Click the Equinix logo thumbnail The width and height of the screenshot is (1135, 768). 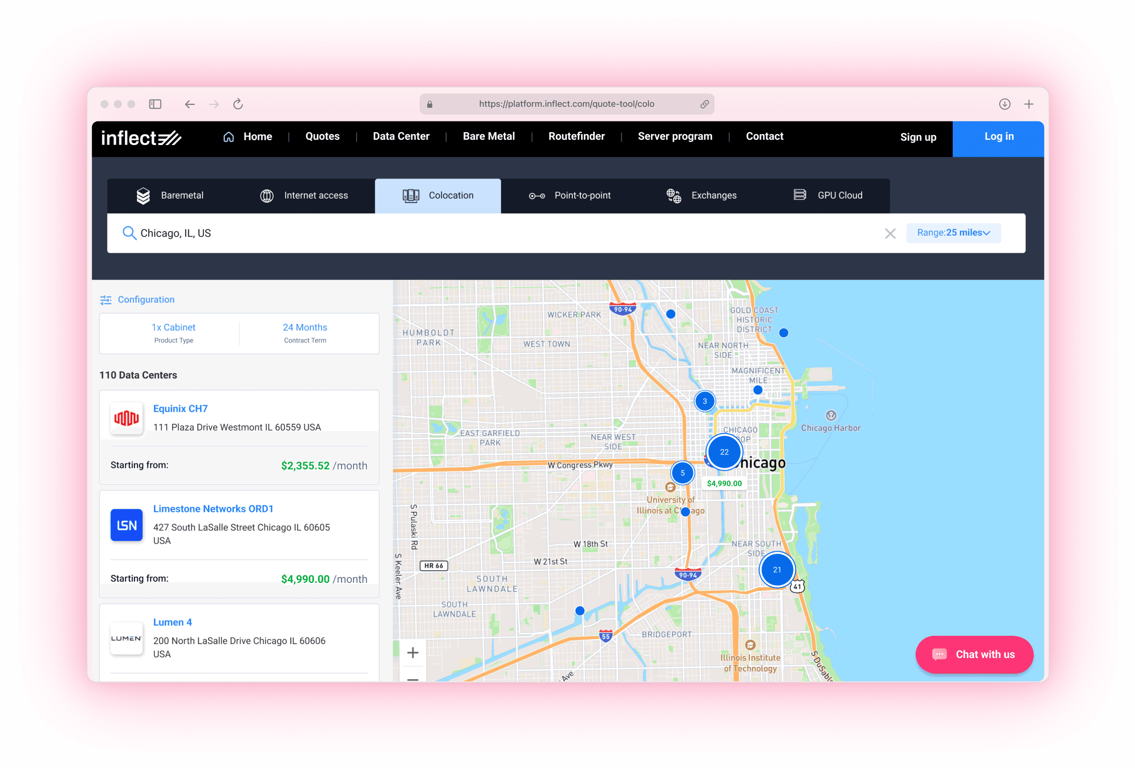coord(127,418)
